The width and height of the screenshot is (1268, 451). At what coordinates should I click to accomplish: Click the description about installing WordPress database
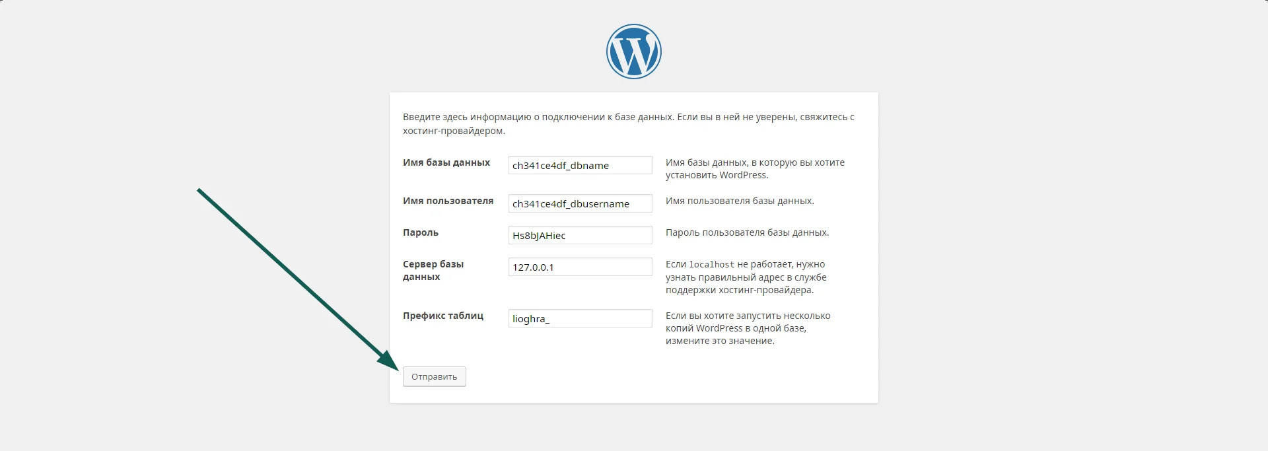coord(756,168)
